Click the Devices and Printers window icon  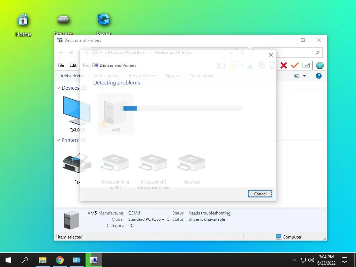tap(60, 40)
